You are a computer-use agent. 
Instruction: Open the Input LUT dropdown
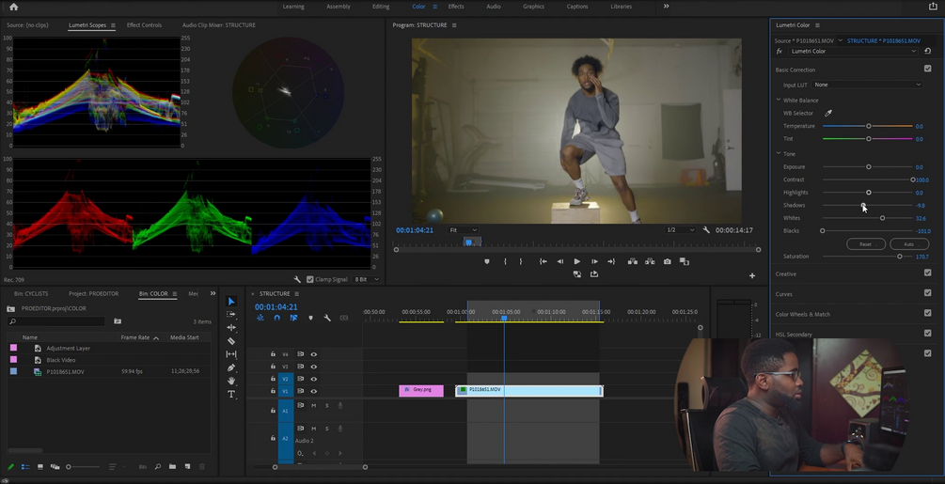[x=867, y=85]
